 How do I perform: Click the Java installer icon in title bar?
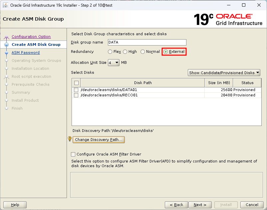coord(6,5)
